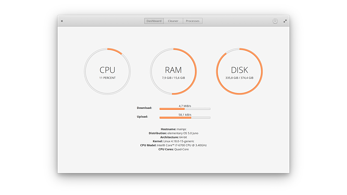The image size is (347, 195).
Task: Click the Download speed progress bar
Action: point(185,109)
